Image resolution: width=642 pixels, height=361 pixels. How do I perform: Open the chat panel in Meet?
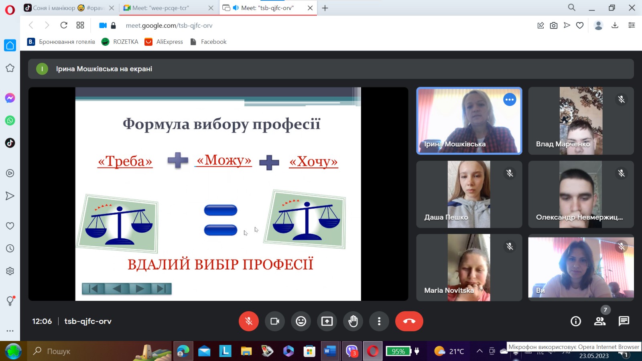(624, 321)
